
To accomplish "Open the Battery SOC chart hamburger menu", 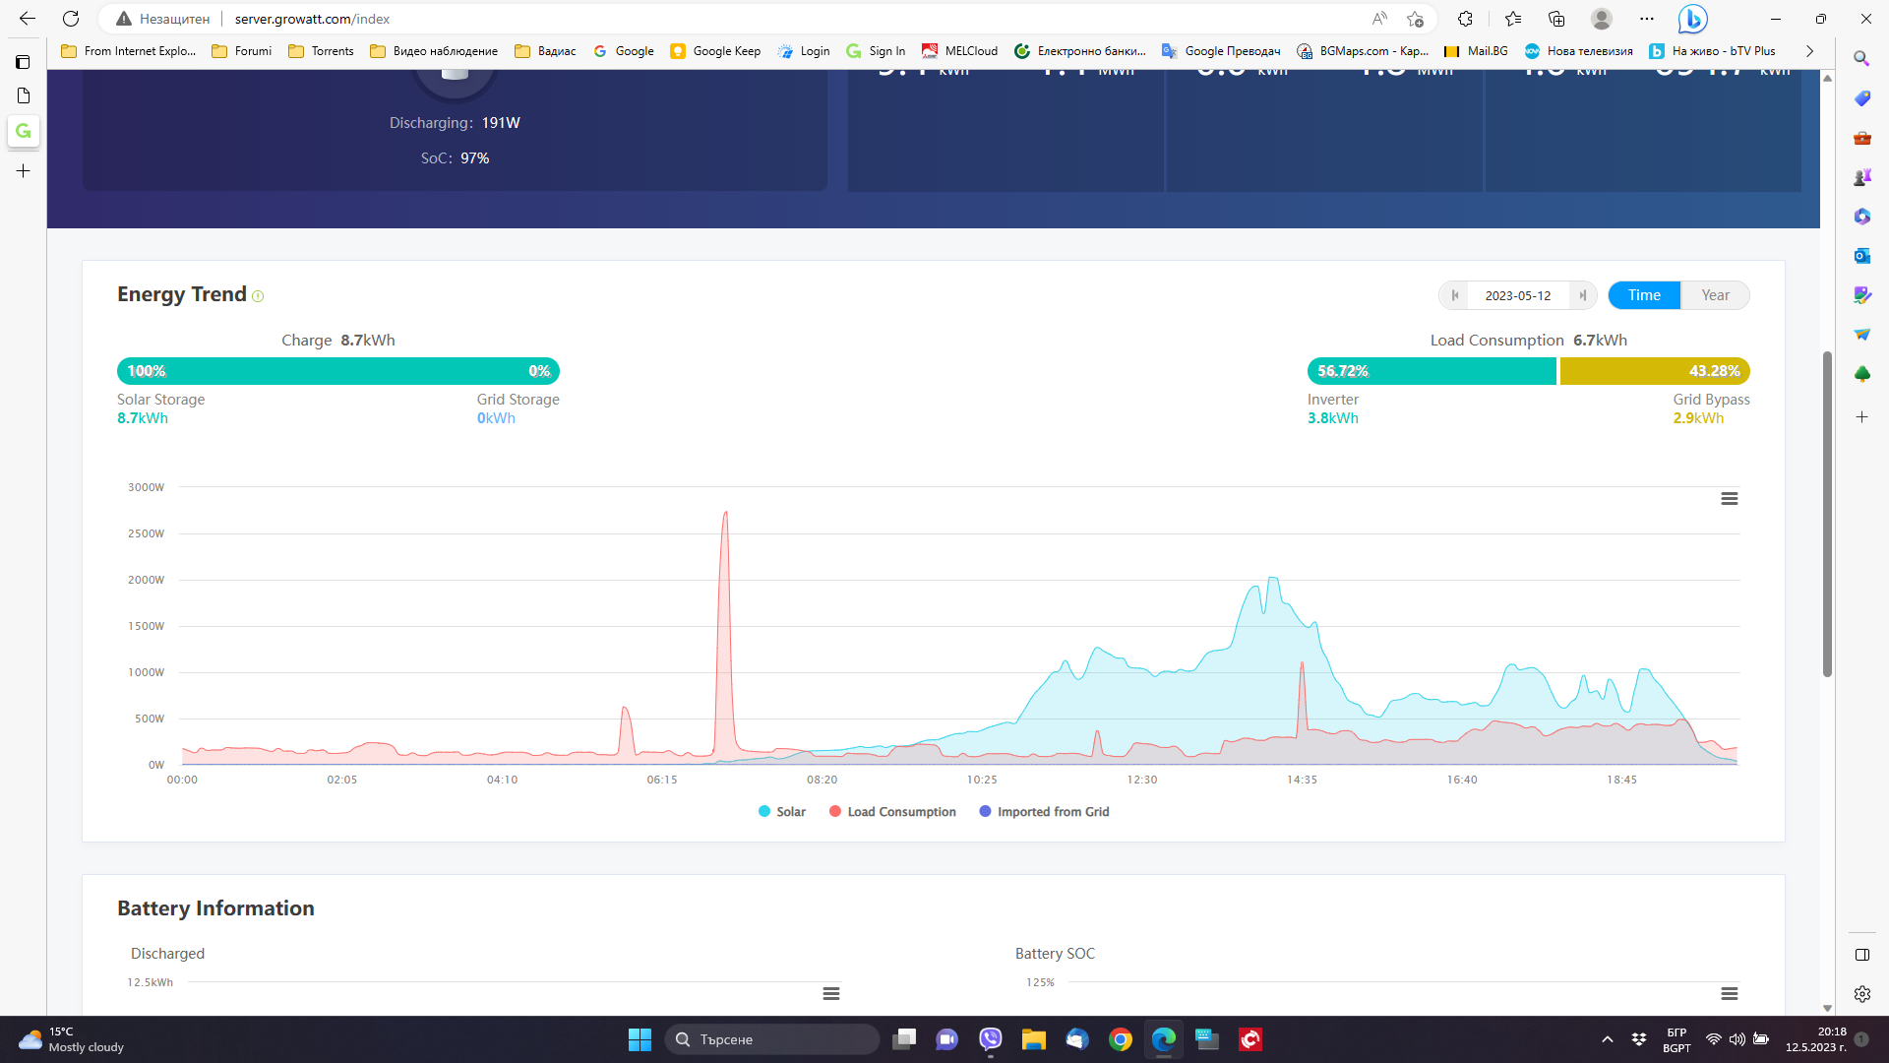I will (x=1729, y=993).
